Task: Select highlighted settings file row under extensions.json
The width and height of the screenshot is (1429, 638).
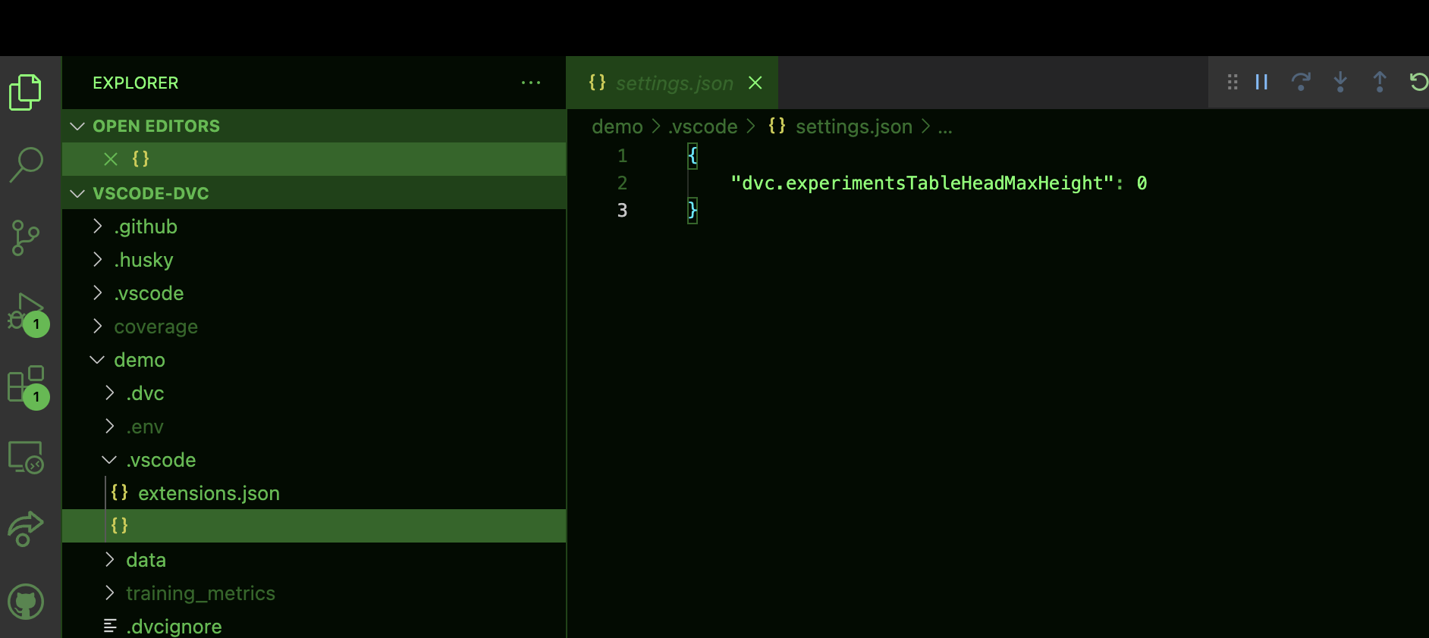Action: [x=314, y=526]
